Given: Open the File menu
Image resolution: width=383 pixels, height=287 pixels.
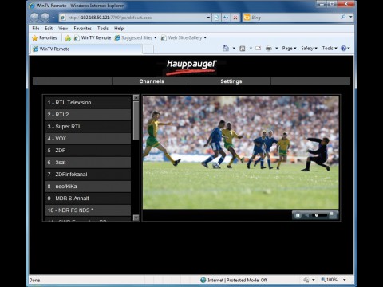Looking at the screenshot, I should click(x=36, y=29).
